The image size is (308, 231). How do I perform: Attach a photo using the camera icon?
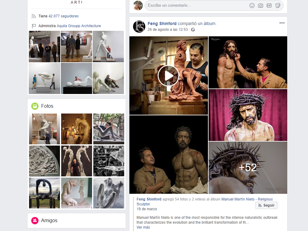pyautogui.click(x=260, y=5)
